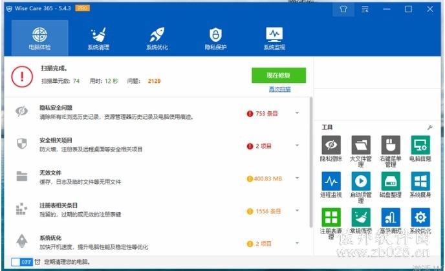Click the red exclamation scan status icon
Screen dimensions: 445x271
click(x=22, y=76)
